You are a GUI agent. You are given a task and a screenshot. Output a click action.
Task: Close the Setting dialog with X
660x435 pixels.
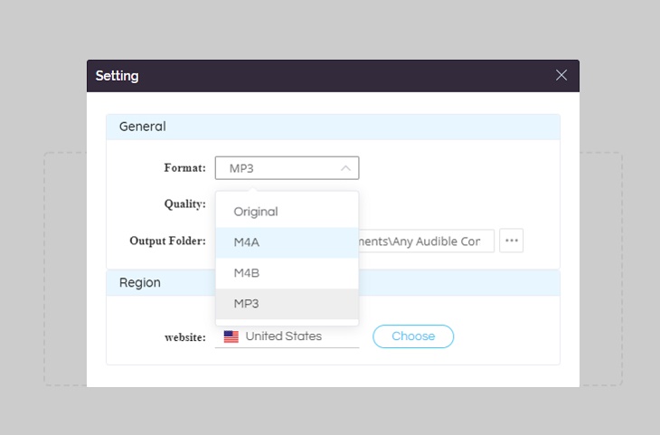(561, 75)
